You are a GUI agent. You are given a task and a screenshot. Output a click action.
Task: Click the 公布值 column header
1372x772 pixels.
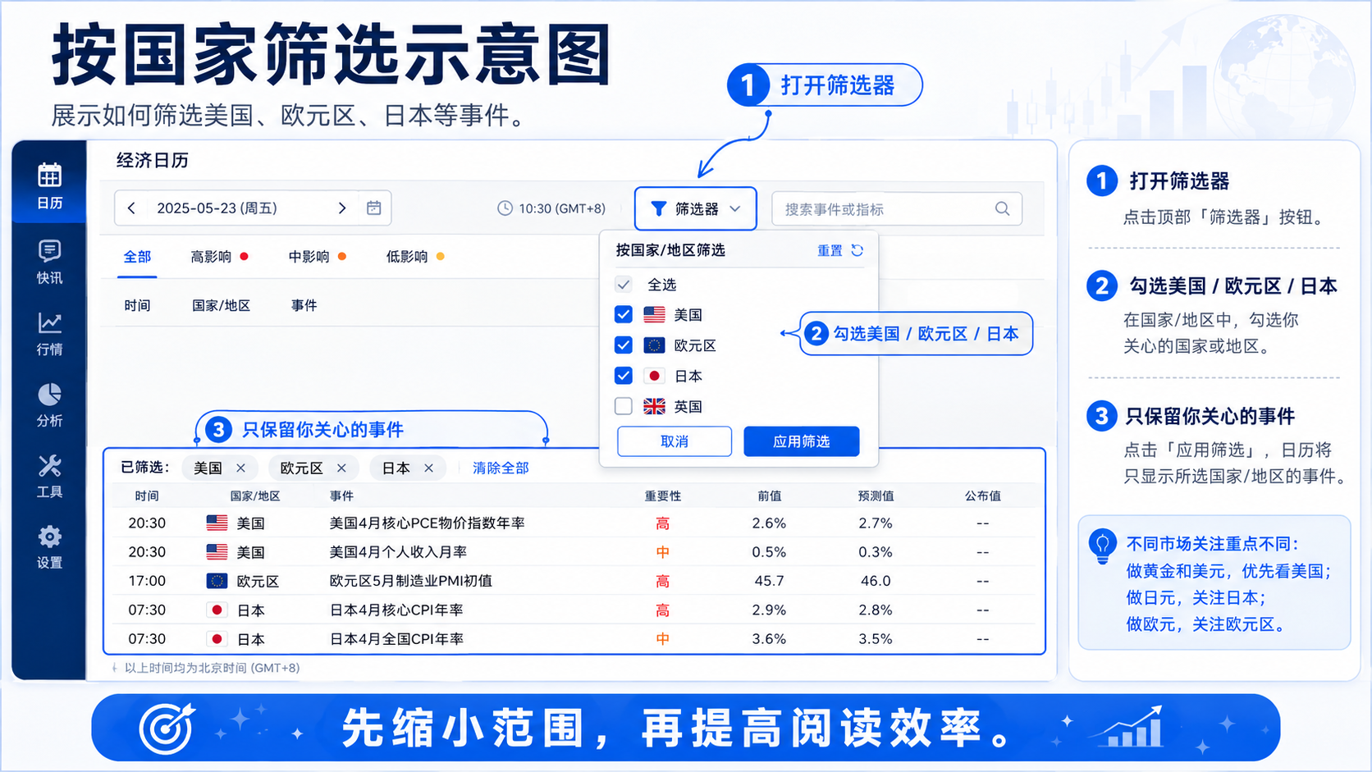point(982,496)
